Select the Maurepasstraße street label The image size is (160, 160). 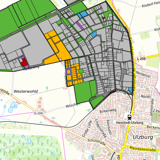tap(143, 149)
